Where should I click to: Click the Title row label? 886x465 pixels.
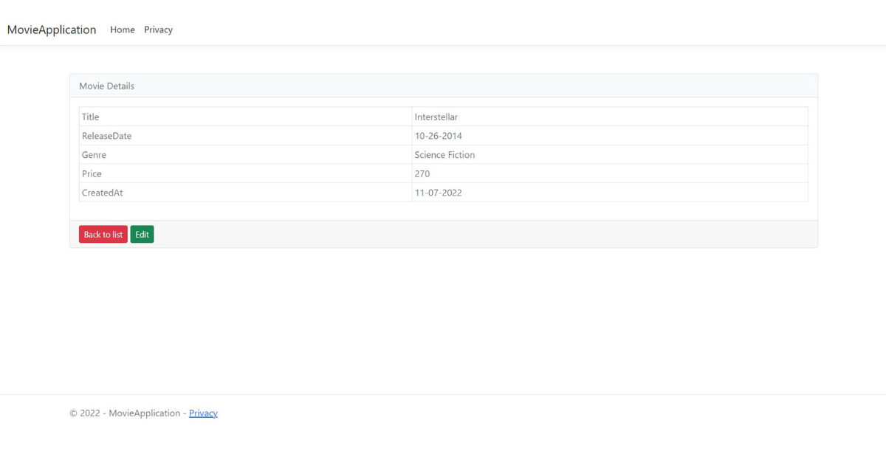pyautogui.click(x=90, y=117)
